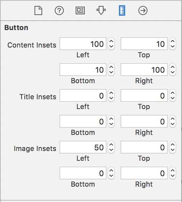Click Content Insets Bottom stepper
Image resolution: width=182 pixels, height=202 pixels.
(x=111, y=70)
